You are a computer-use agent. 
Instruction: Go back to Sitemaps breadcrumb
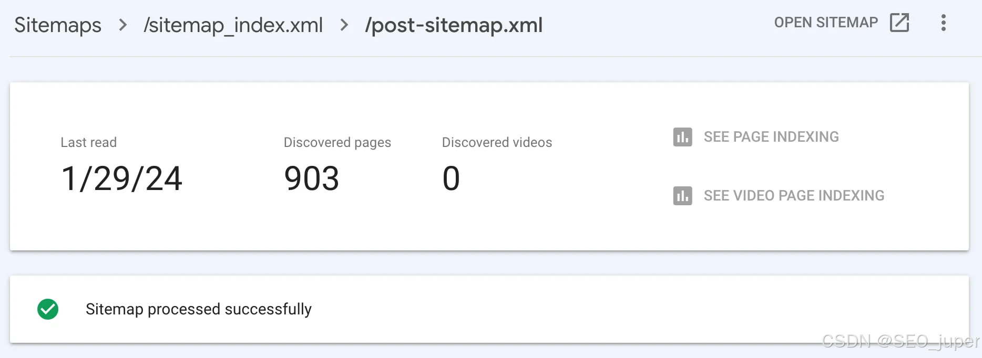tap(58, 25)
